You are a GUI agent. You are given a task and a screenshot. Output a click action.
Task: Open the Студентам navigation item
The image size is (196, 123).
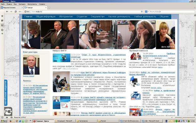[82, 16]
